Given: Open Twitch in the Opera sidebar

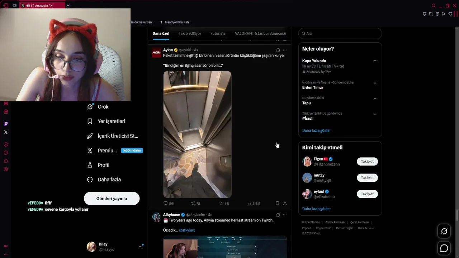Looking at the screenshot, I should point(6,124).
